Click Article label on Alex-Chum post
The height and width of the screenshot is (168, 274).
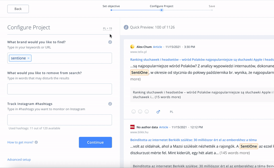click(x=158, y=47)
